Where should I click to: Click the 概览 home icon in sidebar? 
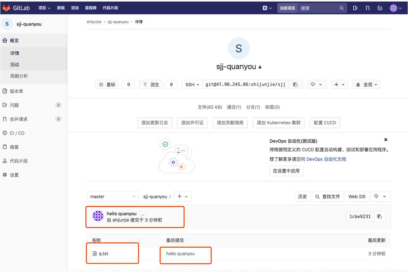point(5,41)
